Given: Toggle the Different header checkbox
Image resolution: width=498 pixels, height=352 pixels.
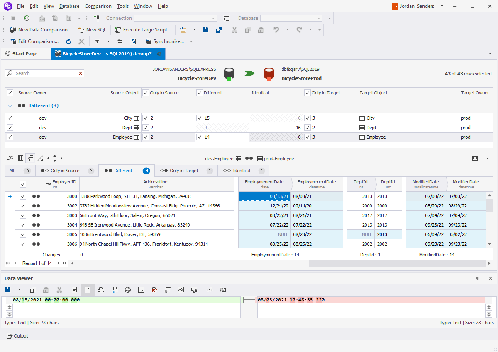Looking at the screenshot, I should tap(200, 93).
